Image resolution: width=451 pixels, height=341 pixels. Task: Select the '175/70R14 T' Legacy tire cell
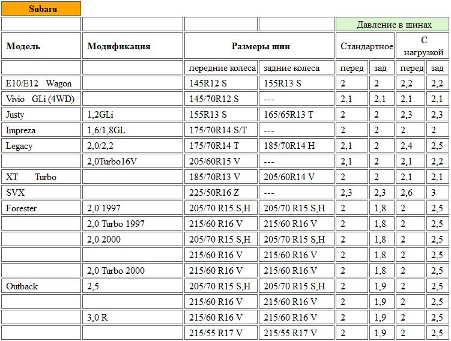coord(221,146)
